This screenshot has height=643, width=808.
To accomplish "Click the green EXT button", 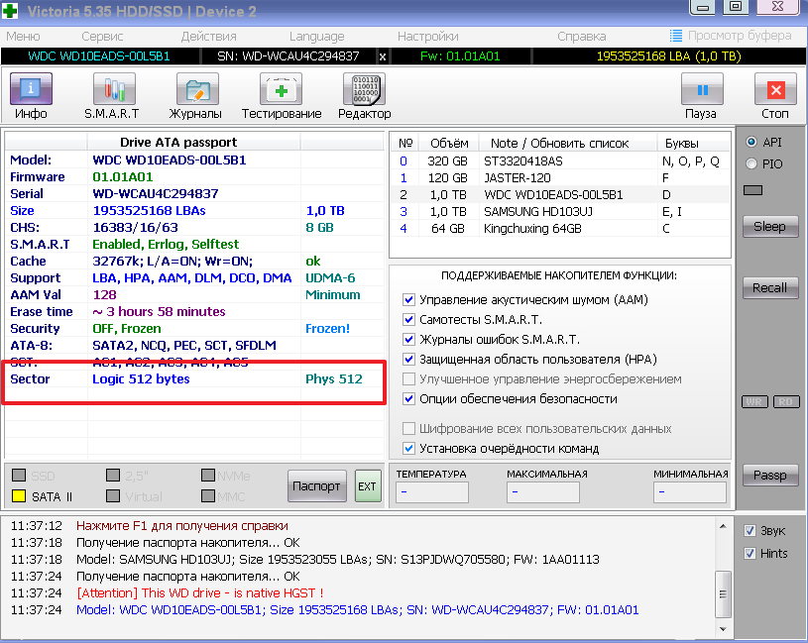I will tap(368, 486).
